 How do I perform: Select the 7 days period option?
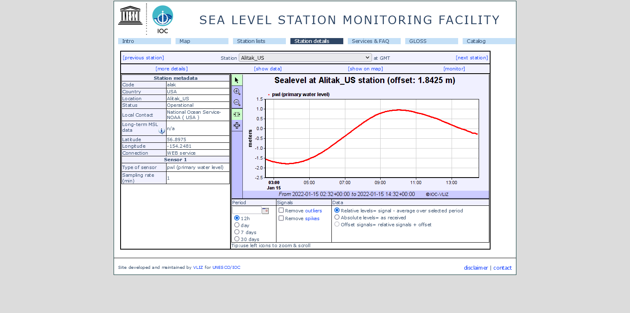point(237,232)
